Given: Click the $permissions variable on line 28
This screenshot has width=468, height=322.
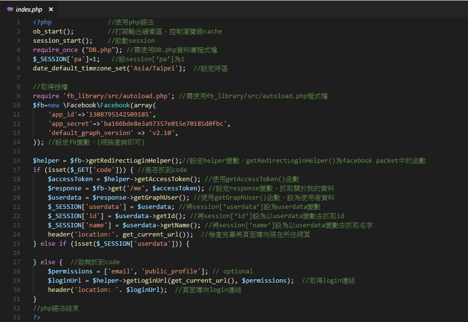Looking at the screenshot, I should point(70,271).
